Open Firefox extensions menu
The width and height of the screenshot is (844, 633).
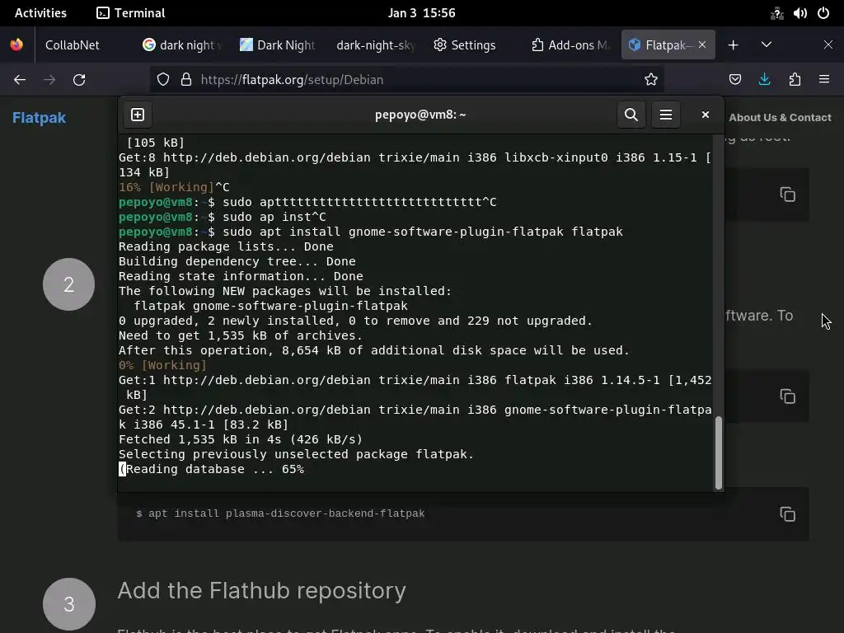[795, 80]
